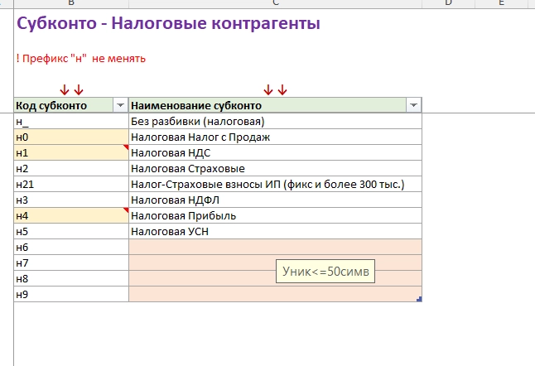Image resolution: width=535 pixels, height=366 pixels.
Task: Select empty name cell for н9
Action: [275, 294]
